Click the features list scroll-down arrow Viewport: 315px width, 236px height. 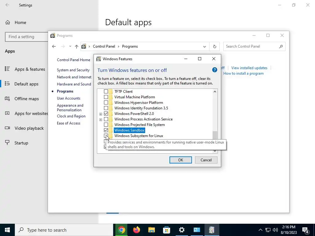[215, 151]
